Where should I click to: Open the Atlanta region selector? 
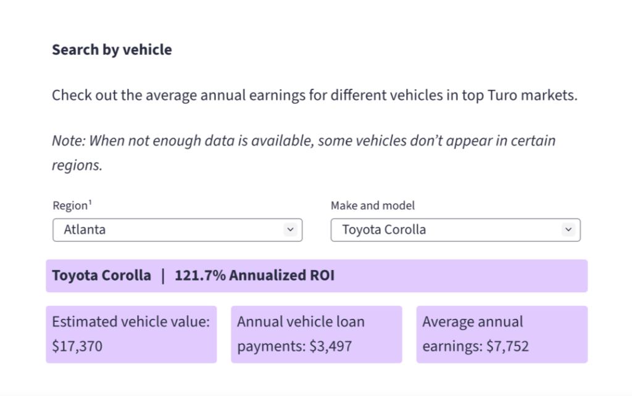pos(177,229)
